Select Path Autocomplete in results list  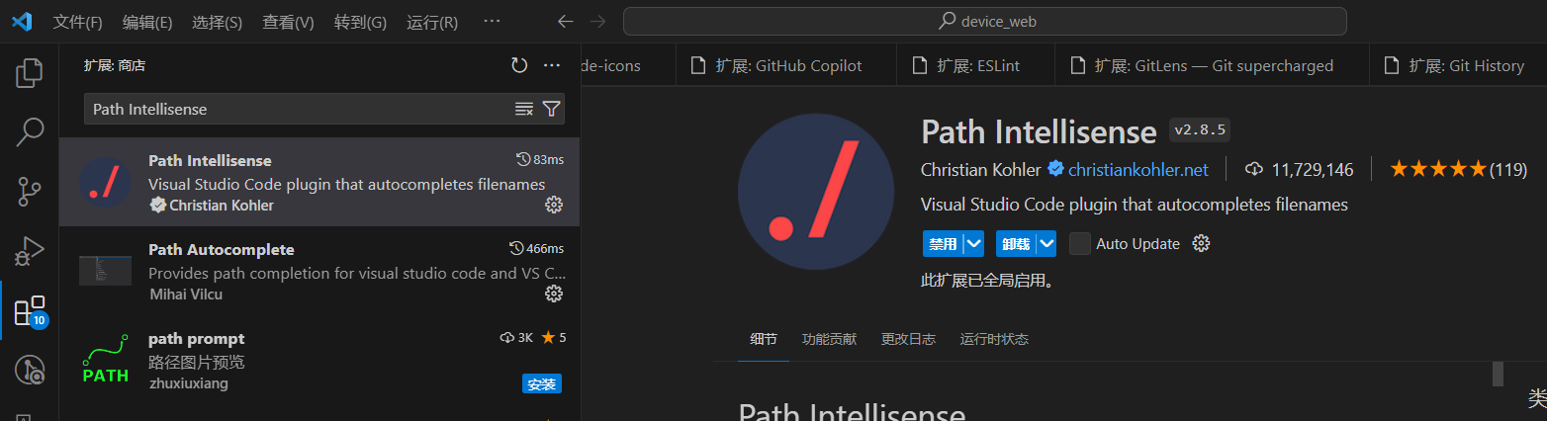[319, 271]
